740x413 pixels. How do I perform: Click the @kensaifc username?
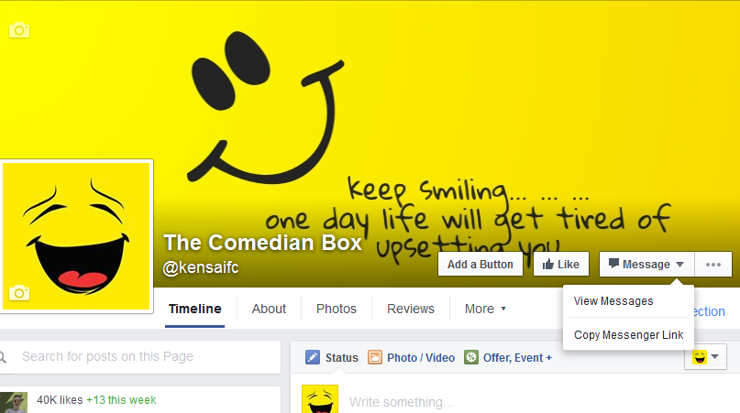[x=201, y=267]
